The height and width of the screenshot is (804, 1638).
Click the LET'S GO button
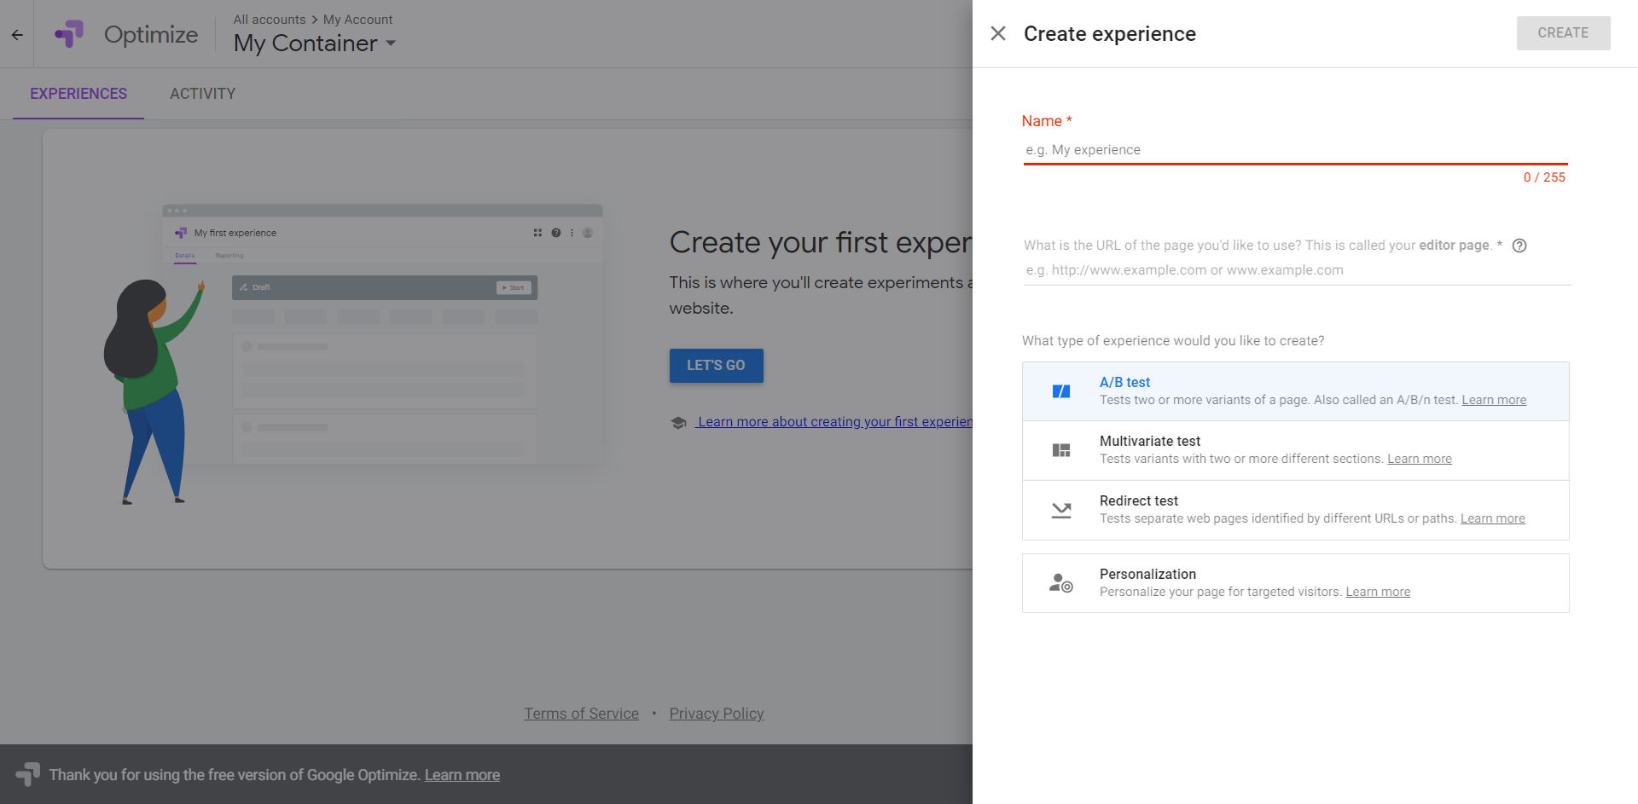point(716,365)
